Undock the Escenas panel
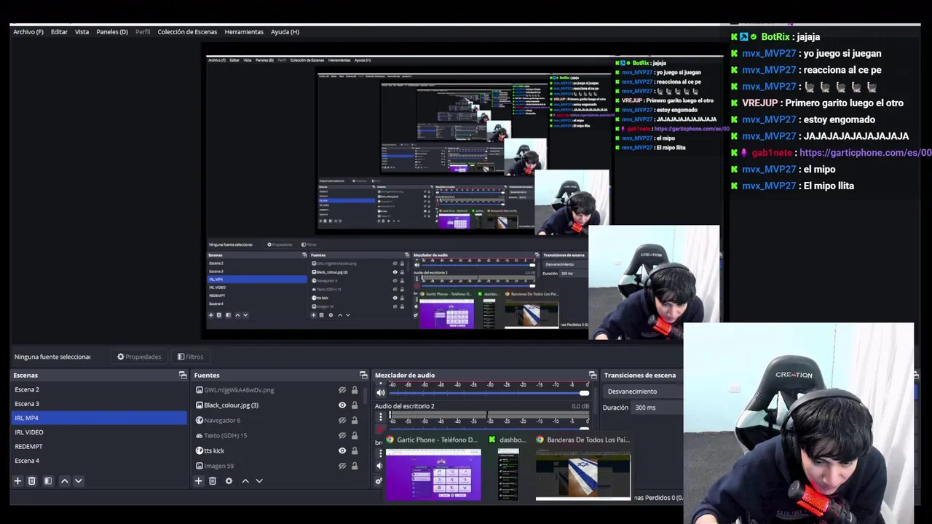932x524 pixels. [x=183, y=375]
